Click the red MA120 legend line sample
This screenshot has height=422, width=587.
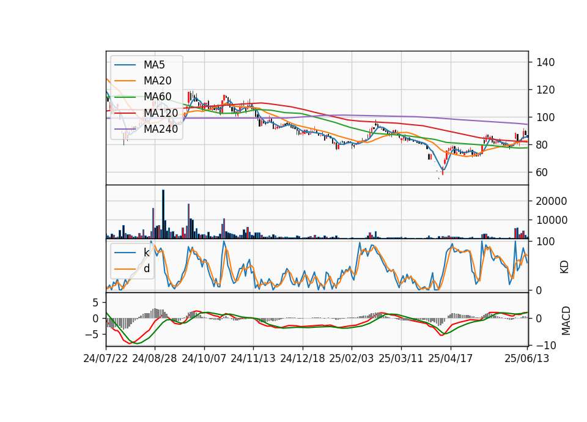[125, 113]
